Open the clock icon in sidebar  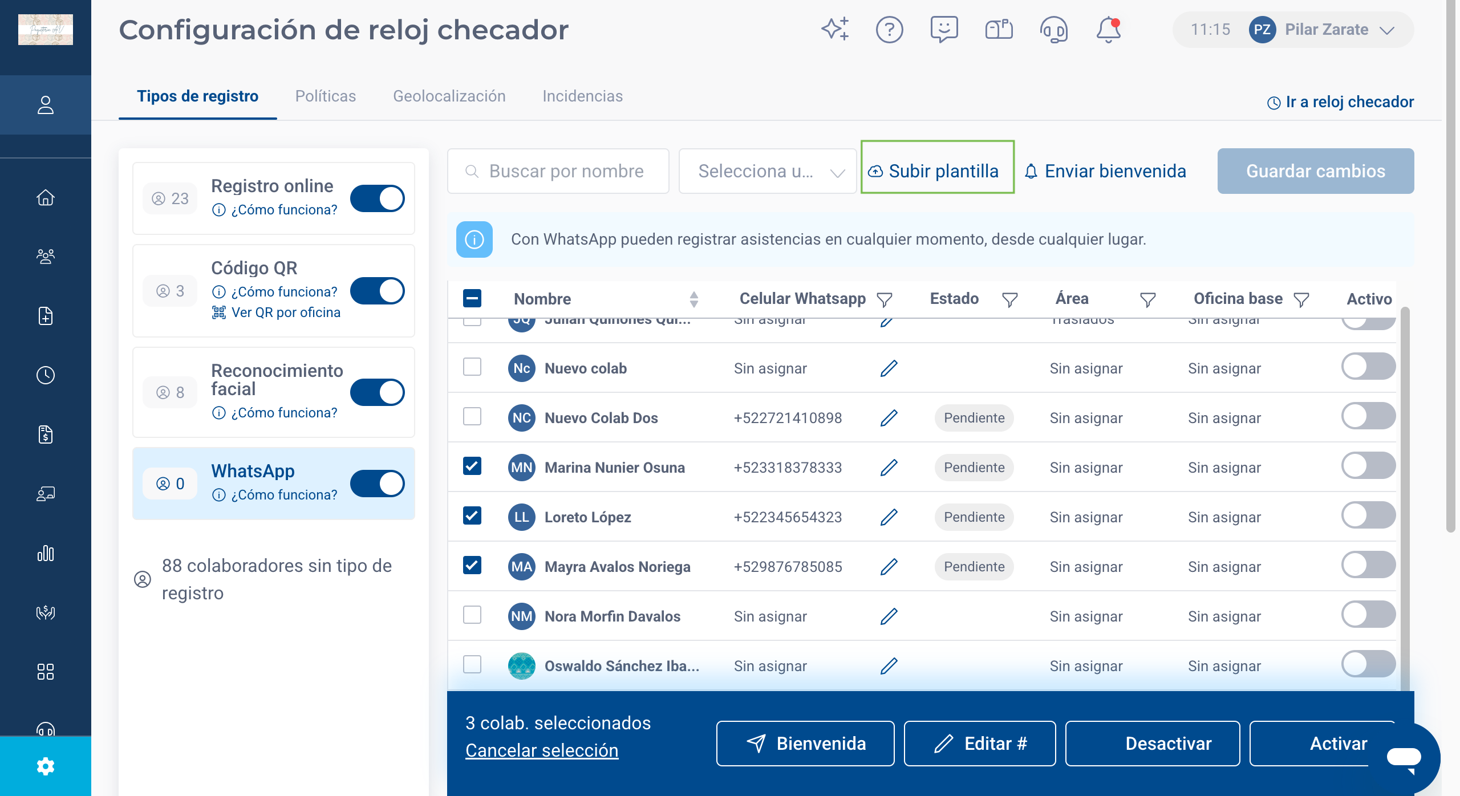pyautogui.click(x=46, y=375)
